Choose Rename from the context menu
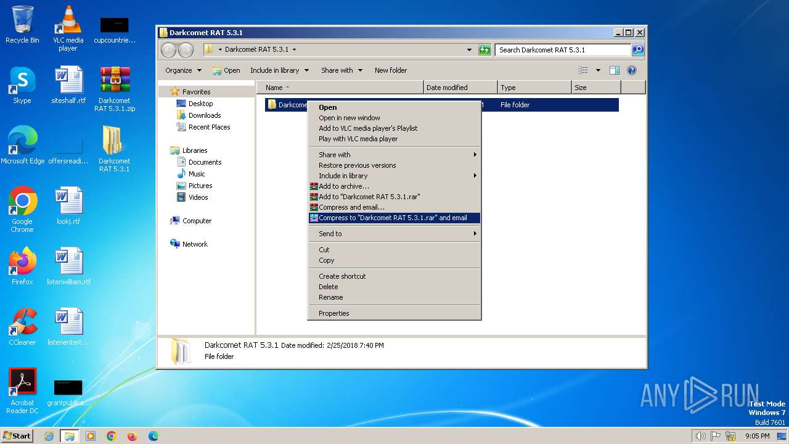This screenshot has width=789, height=444. (394, 297)
